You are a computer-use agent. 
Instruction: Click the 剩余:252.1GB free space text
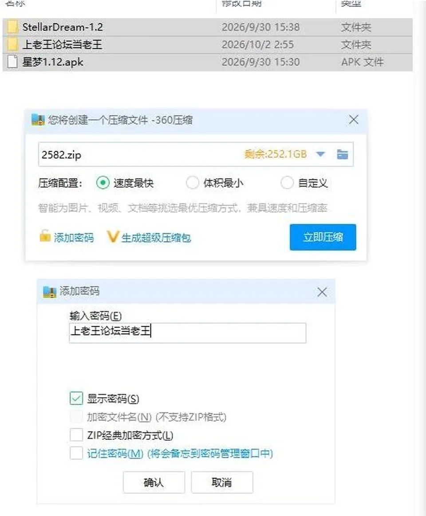coord(276,154)
